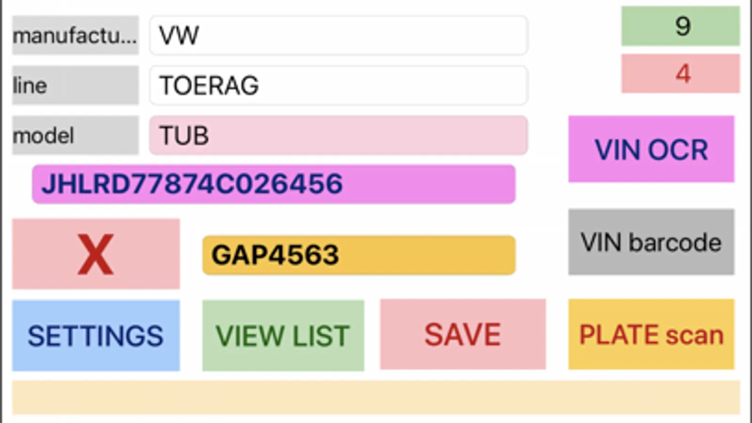Click the plate number GAP4563
752x423 pixels.
[359, 255]
